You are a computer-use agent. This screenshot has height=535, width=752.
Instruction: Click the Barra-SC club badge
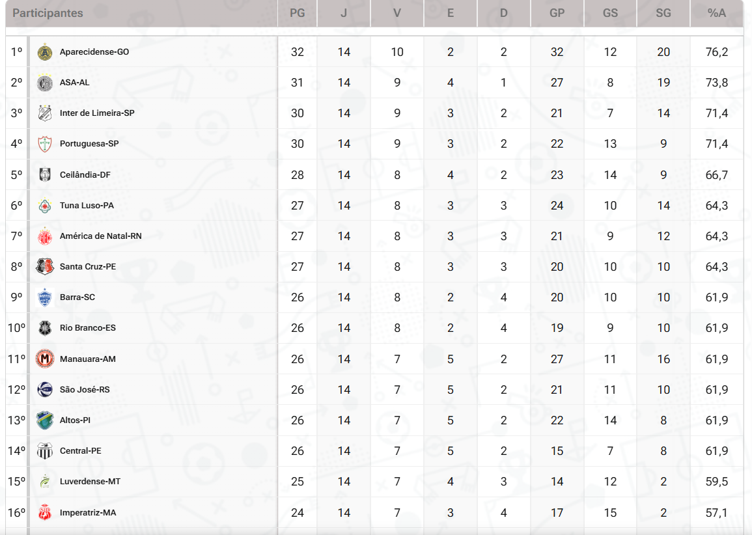45,297
